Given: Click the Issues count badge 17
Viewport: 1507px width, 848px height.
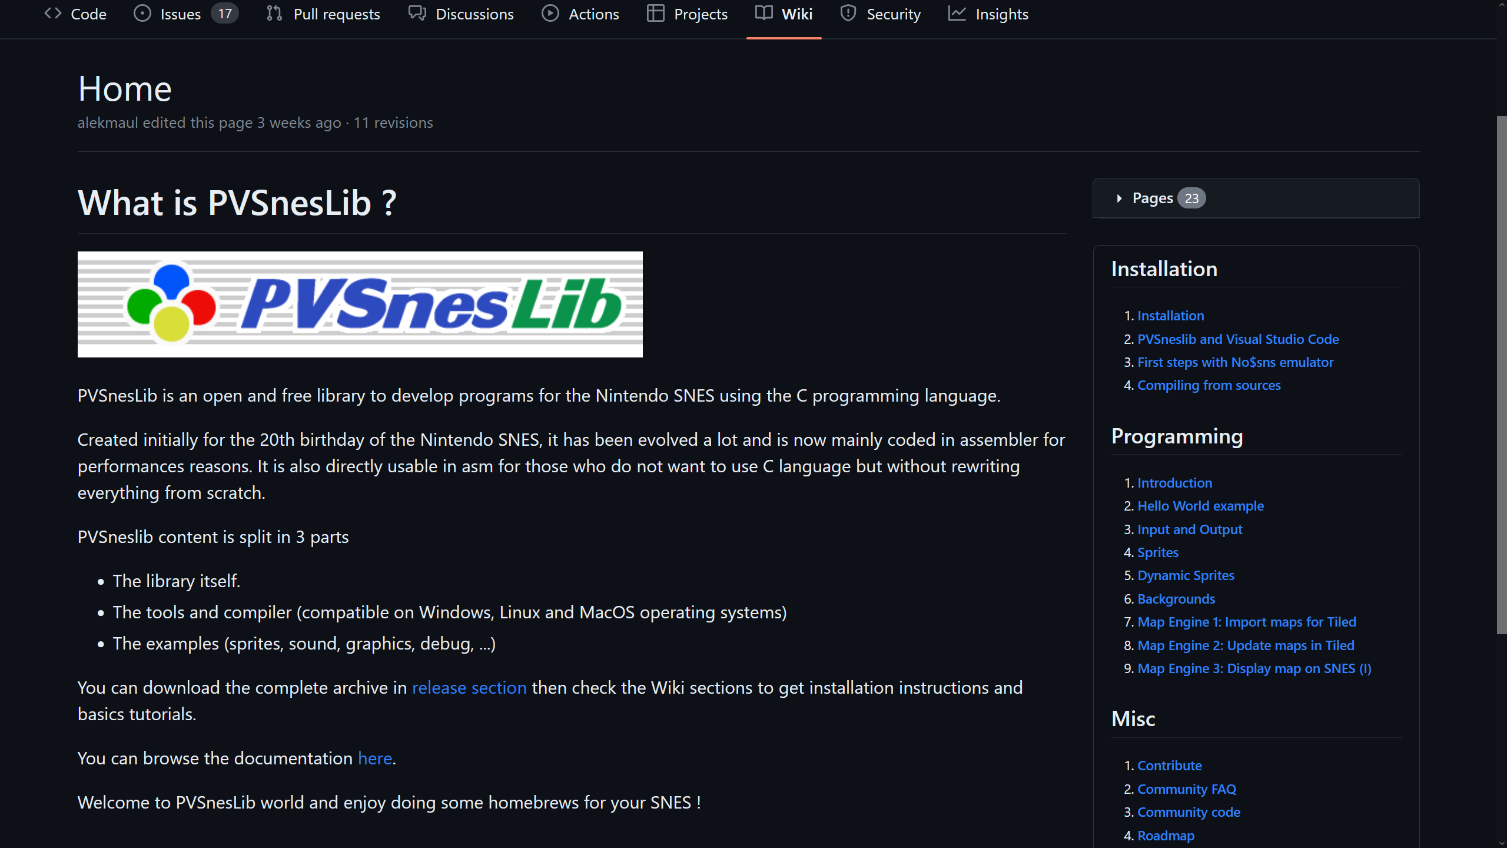Looking at the screenshot, I should pos(225,14).
